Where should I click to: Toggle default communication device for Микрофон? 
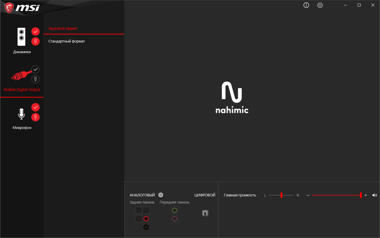[35, 117]
